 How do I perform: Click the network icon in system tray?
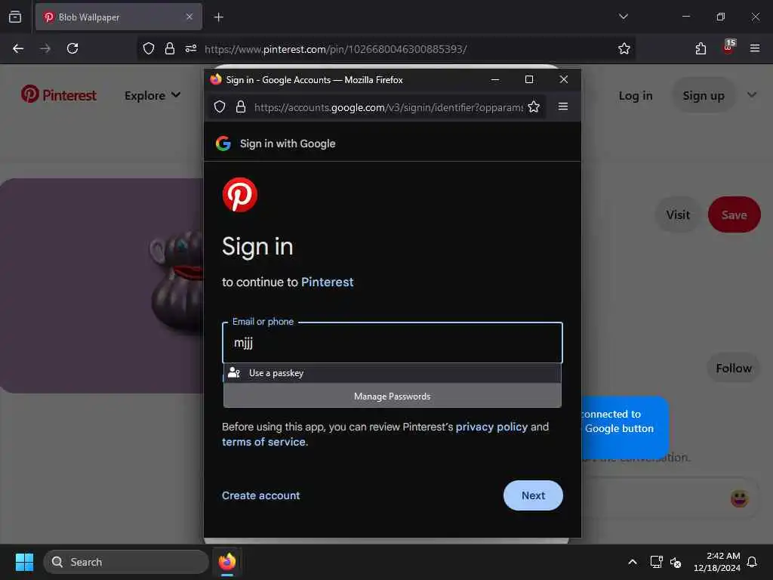(x=656, y=562)
